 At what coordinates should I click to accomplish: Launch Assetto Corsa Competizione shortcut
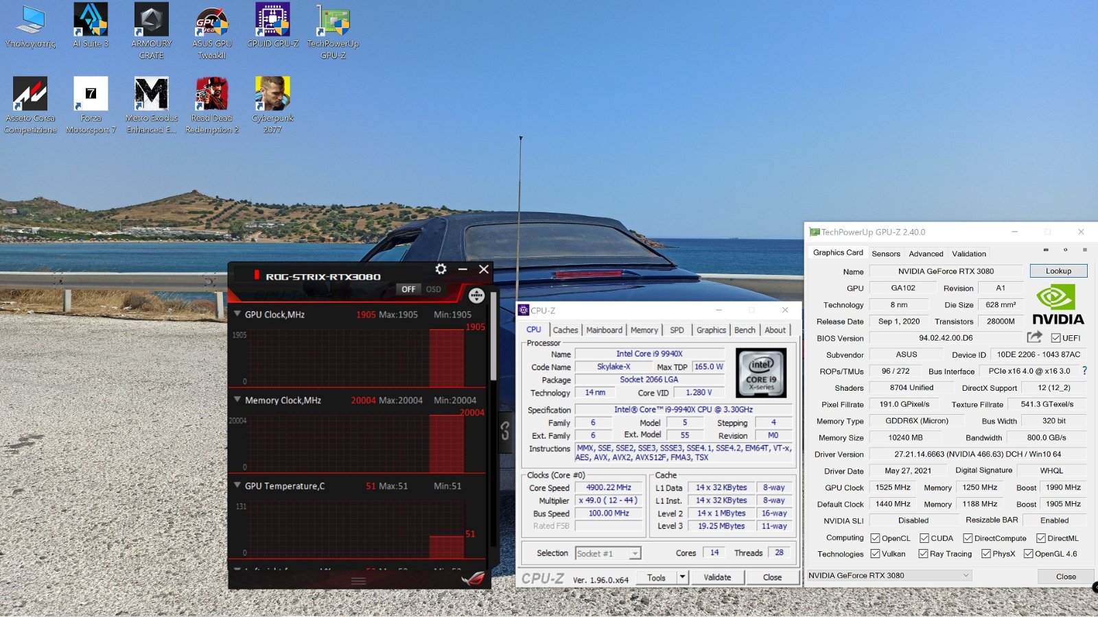tap(30, 106)
